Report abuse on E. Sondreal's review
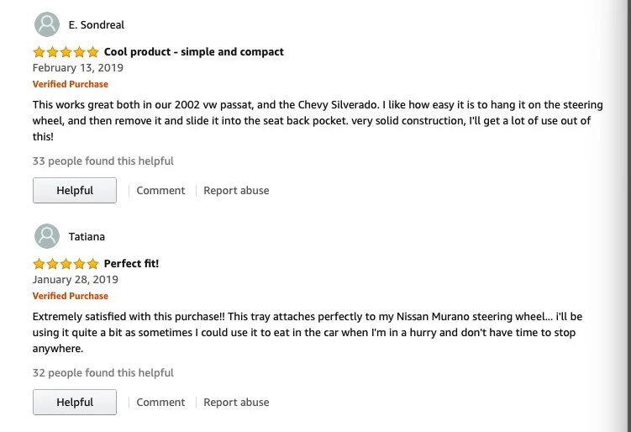The height and width of the screenshot is (432, 631). 236,191
